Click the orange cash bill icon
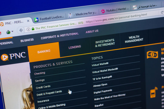 tap(152, 54)
